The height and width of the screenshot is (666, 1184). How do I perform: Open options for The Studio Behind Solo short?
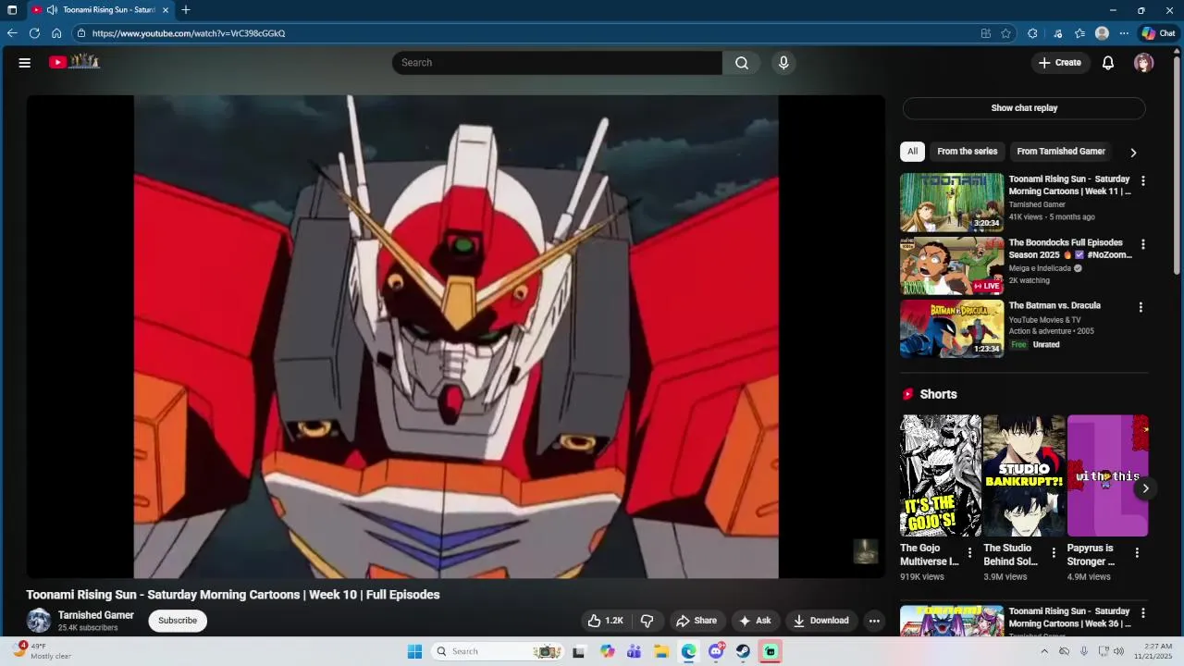(1053, 553)
